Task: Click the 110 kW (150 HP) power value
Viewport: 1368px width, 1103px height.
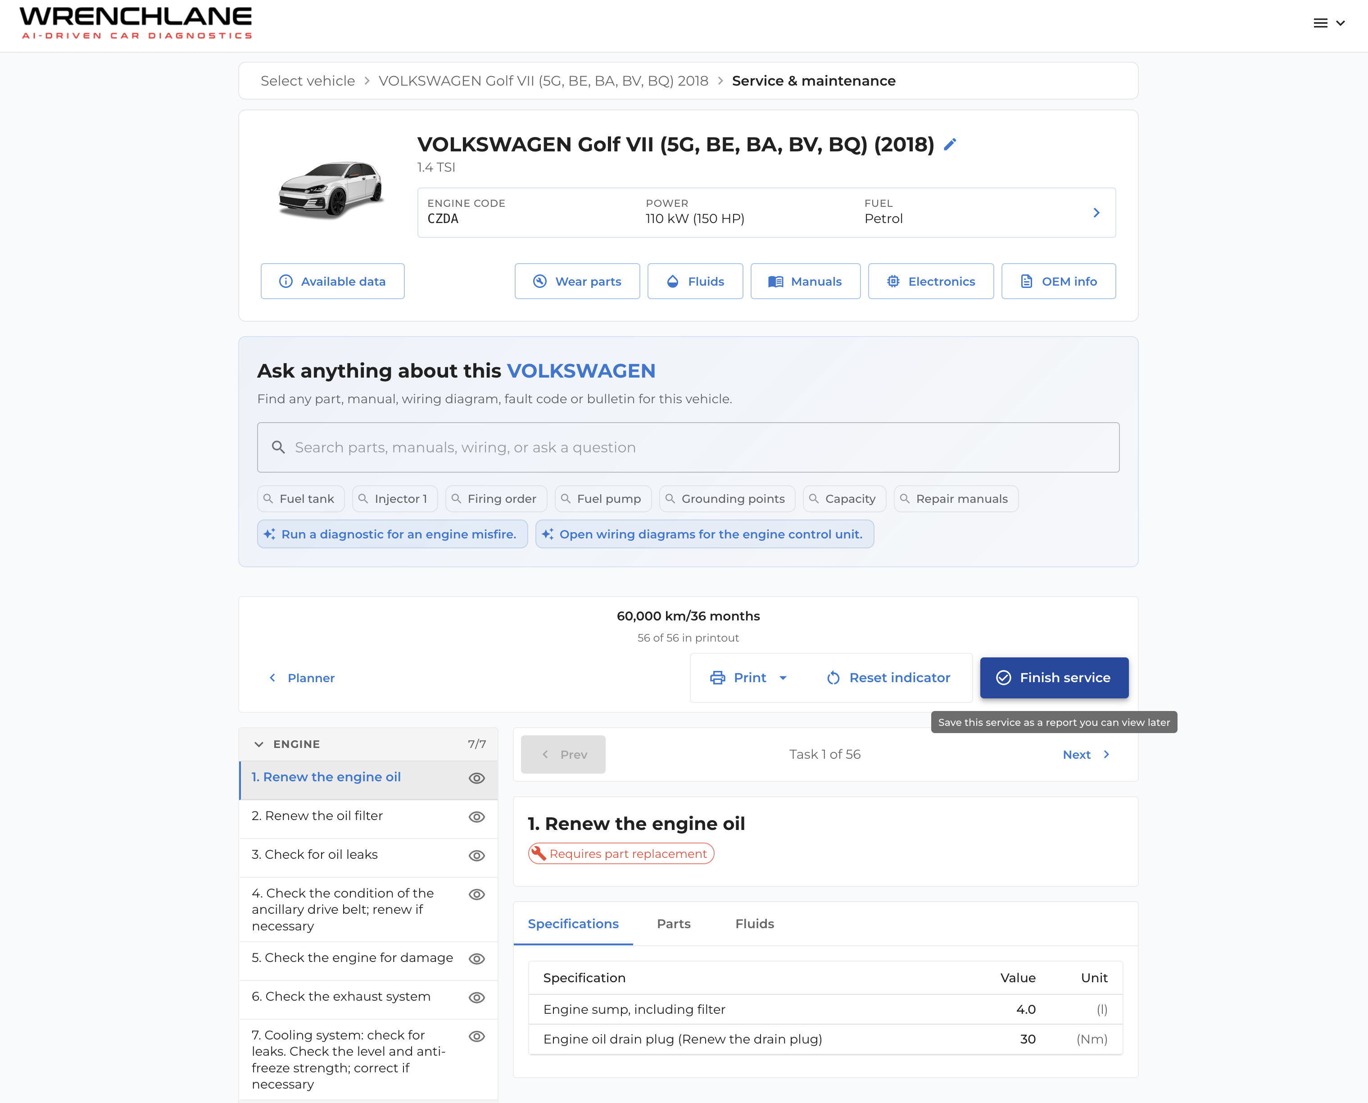Action: (x=695, y=219)
